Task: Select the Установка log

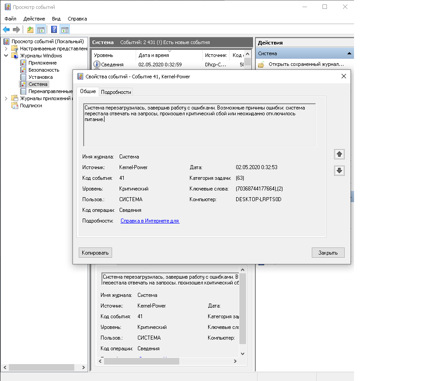Action: [40, 77]
